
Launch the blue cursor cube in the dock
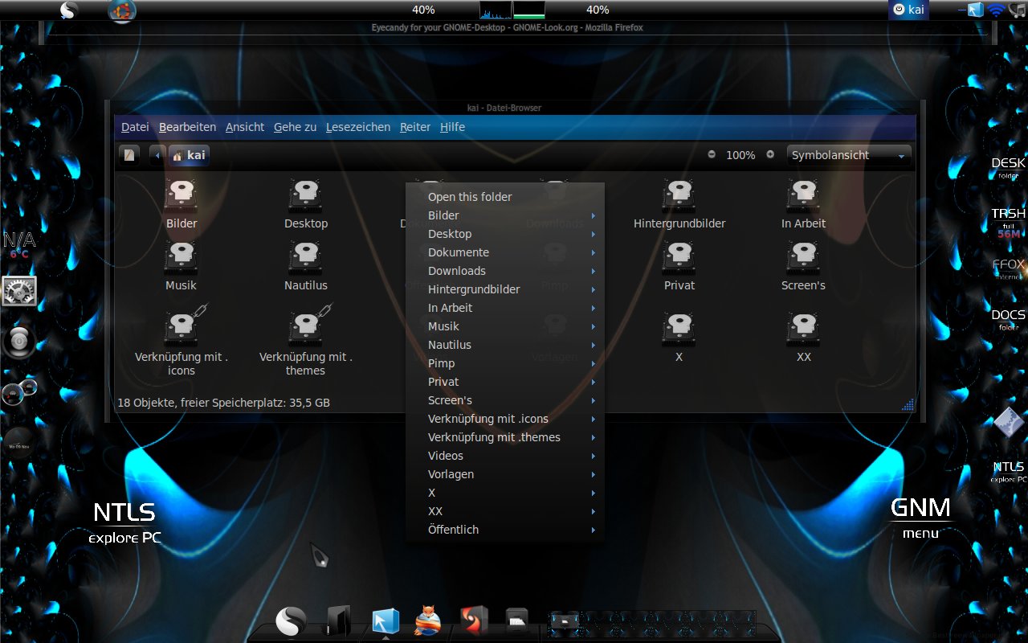tap(385, 621)
